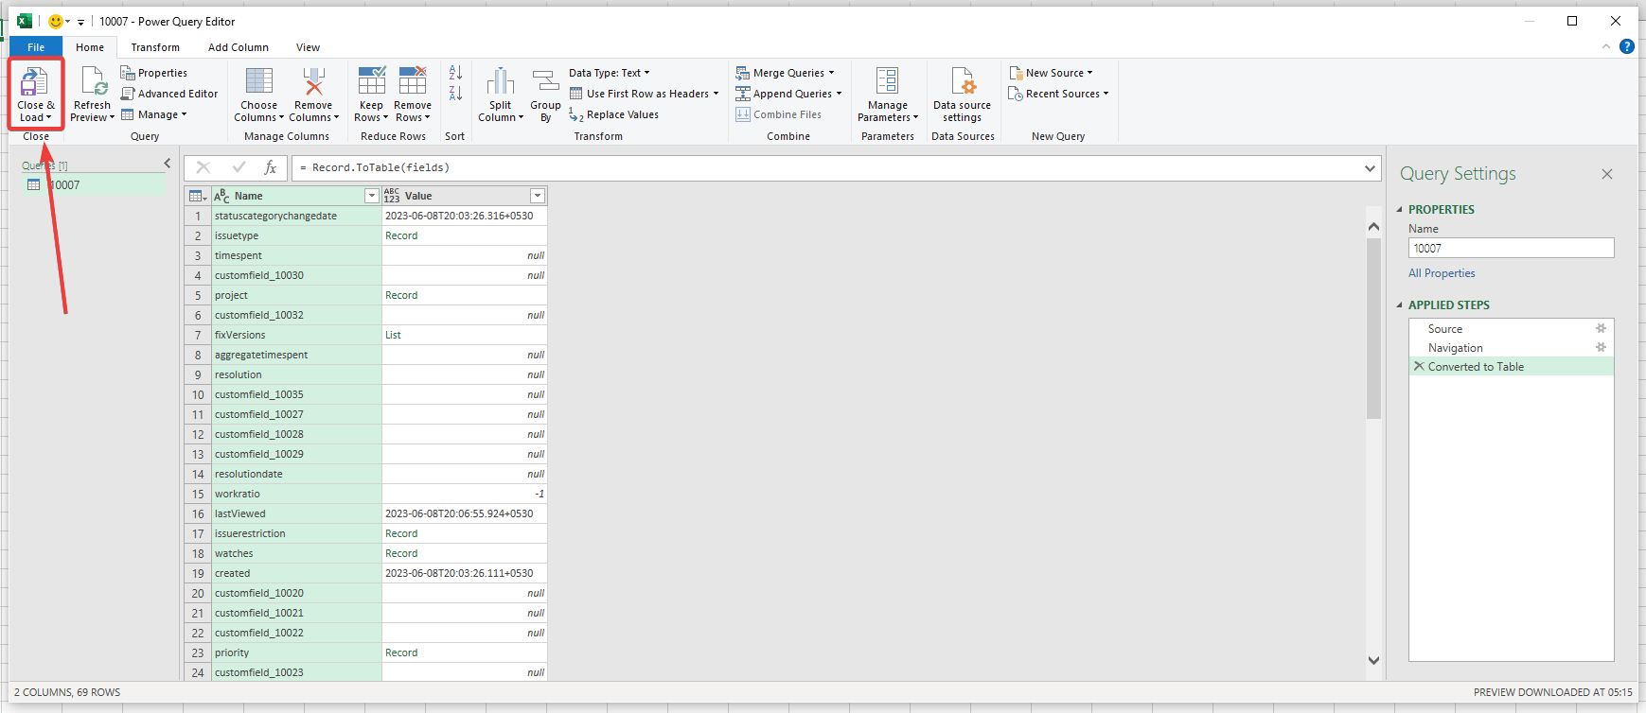Open the Name column filter dropdown
The height and width of the screenshot is (713, 1646).
pos(372,196)
